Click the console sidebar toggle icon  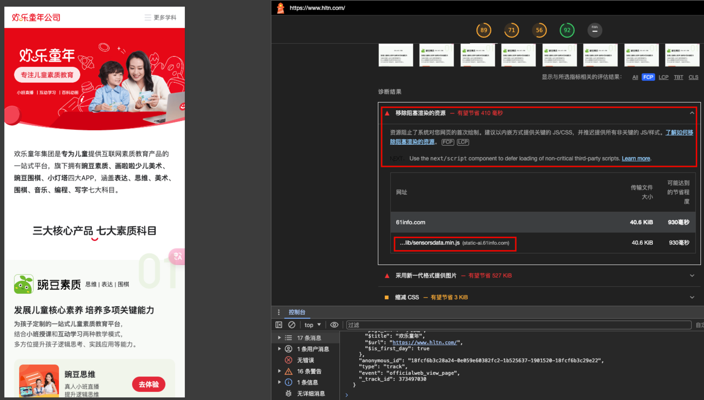point(279,325)
